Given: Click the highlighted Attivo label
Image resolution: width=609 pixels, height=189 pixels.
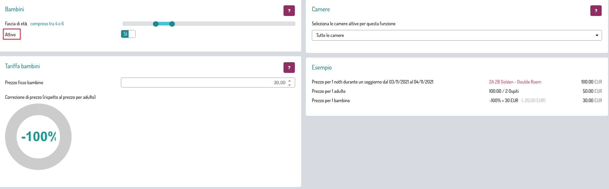Looking at the screenshot, I should point(10,35).
